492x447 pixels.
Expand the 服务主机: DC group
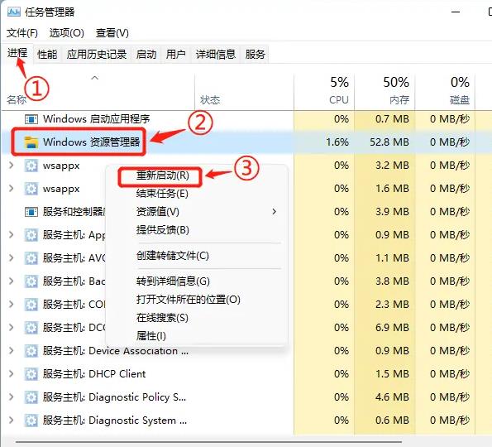(12, 327)
